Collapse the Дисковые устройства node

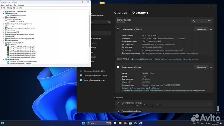(3, 20)
